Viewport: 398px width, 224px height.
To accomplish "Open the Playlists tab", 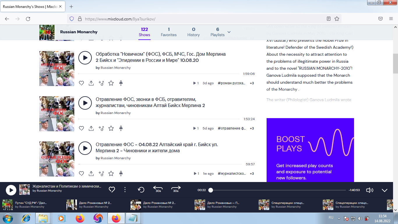I will (x=217, y=32).
